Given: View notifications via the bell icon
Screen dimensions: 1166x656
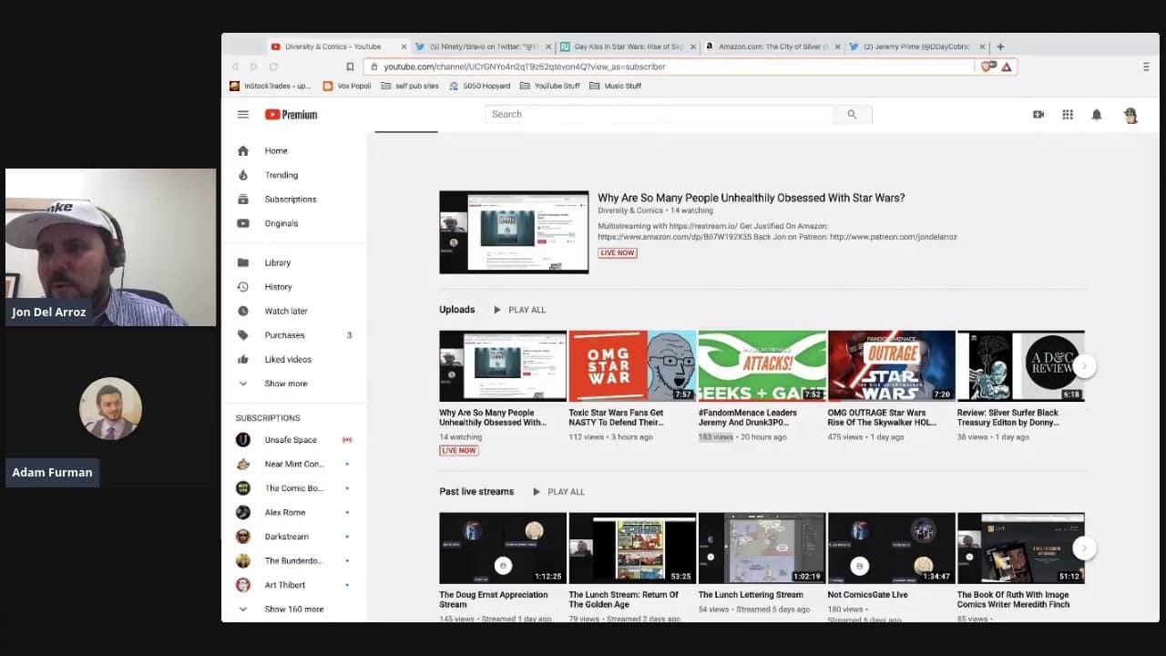Looking at the screenshot, I should pyautogui.click(x=1096, y=115).
